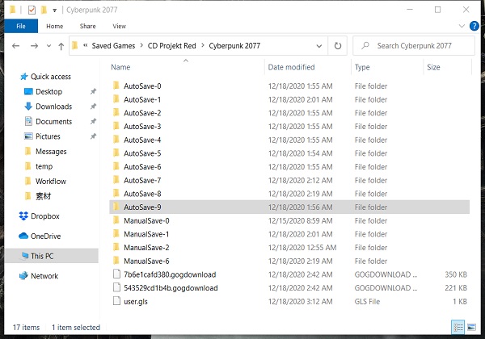485x339 pixels.
Task: Select the 543529cd1b4b.gogdownload file
Action: tap(171, 288)
